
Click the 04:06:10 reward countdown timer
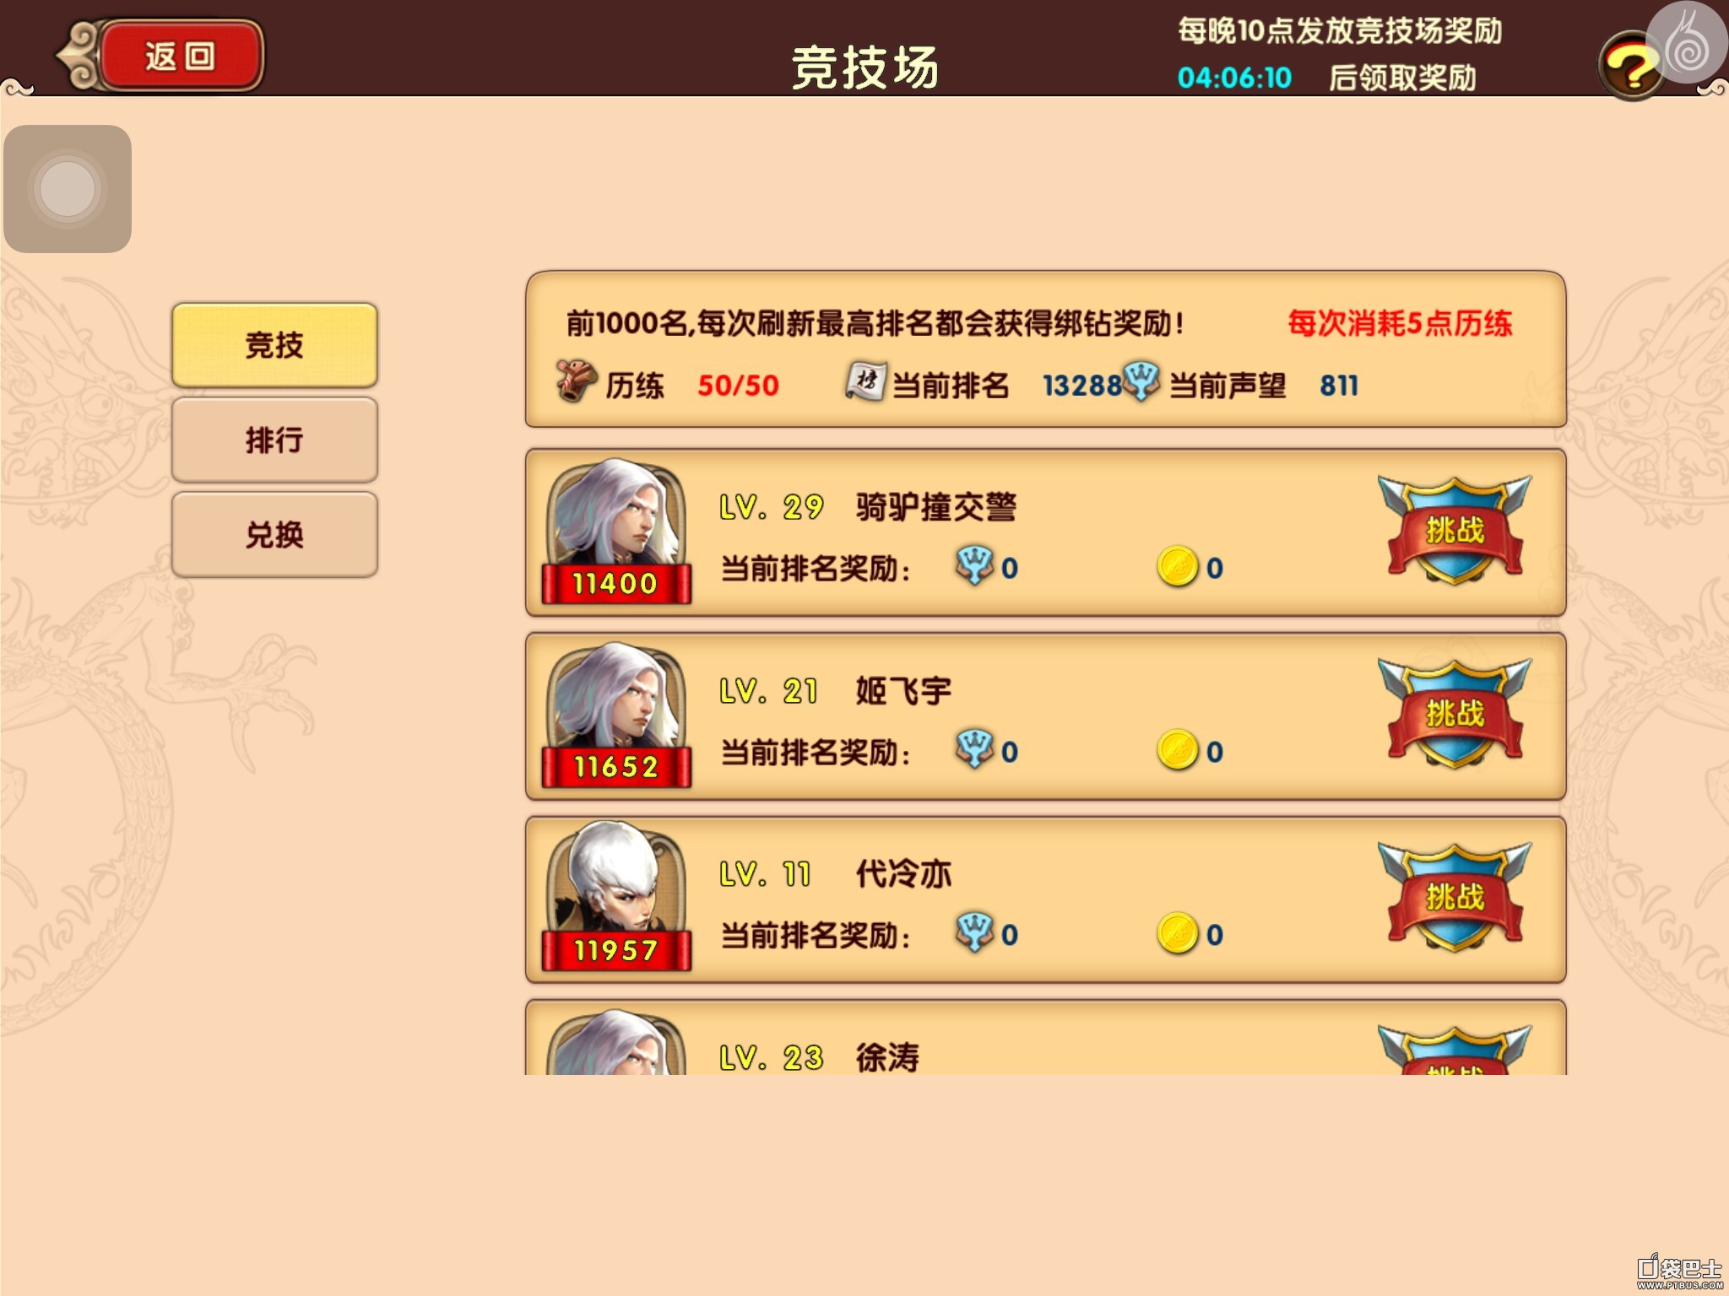(x=1234, y=78)
